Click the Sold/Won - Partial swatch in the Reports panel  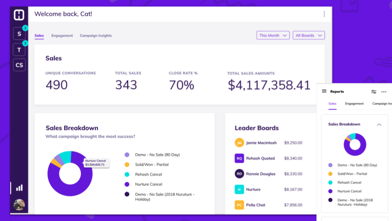coord(330,174)
